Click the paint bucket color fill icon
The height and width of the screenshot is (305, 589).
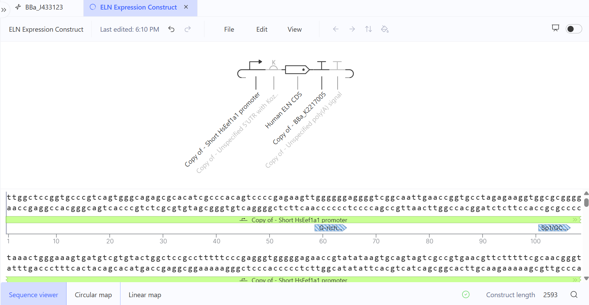(x=385, y=29)
